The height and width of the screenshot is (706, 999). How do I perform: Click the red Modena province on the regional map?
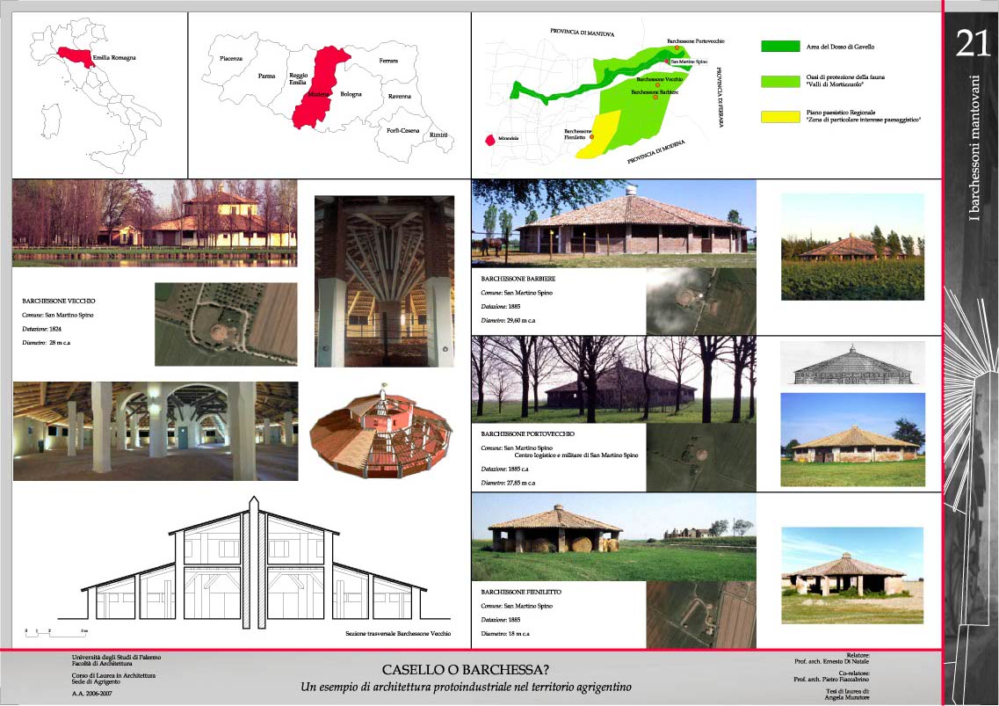click(320, 86)
